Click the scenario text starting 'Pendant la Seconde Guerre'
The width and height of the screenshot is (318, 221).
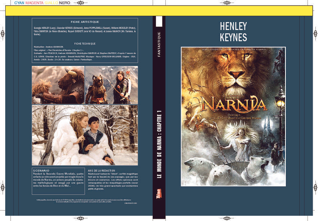click(x=58, y=180)
